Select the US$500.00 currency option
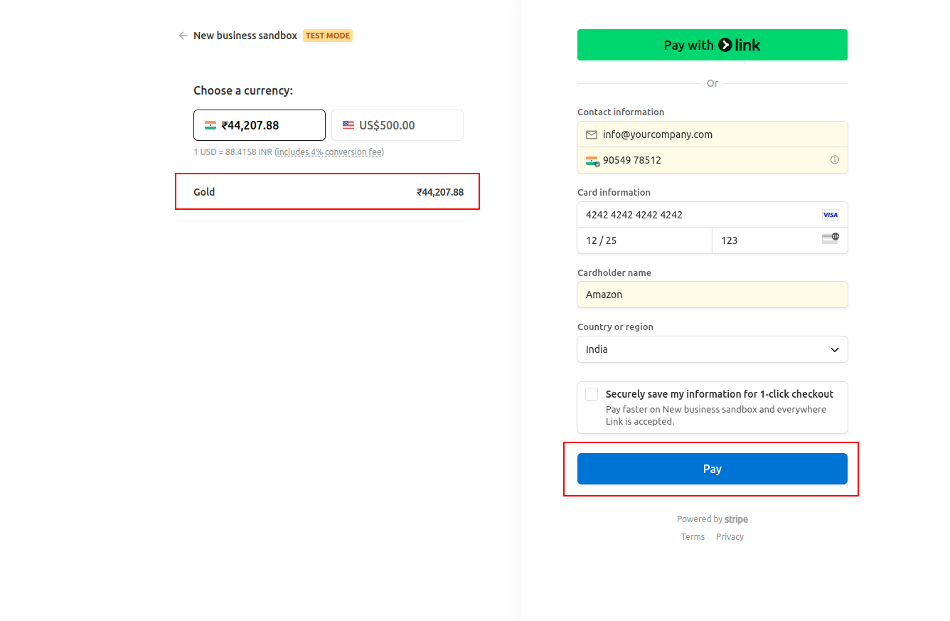The height and width of the screenshot is (621, 950). click(397, 124)
